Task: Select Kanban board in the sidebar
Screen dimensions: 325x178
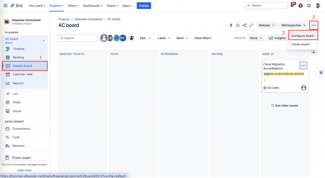Action: 25,66
